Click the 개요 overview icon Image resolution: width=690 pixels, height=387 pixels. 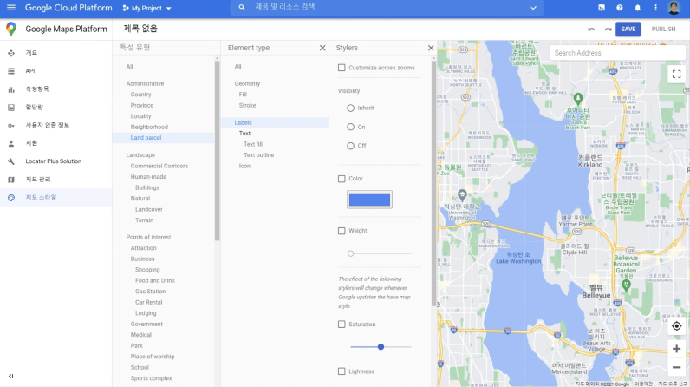tap(11, 53)
